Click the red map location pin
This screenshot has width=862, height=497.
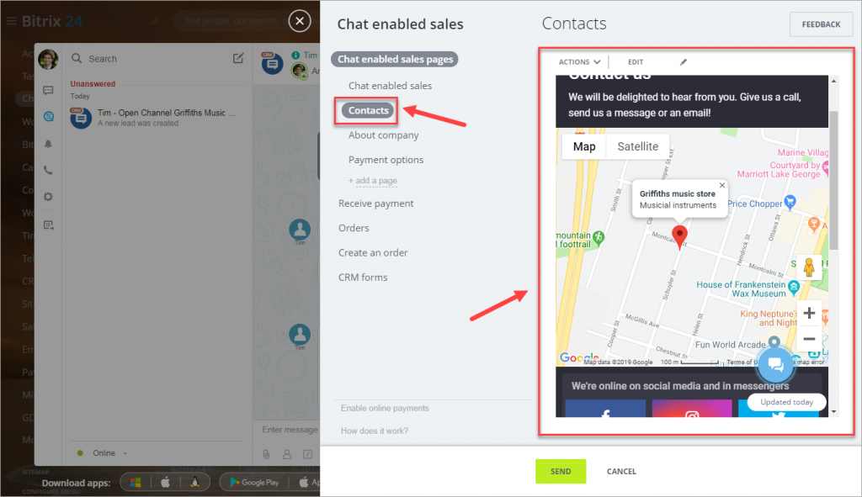point(679,237)
